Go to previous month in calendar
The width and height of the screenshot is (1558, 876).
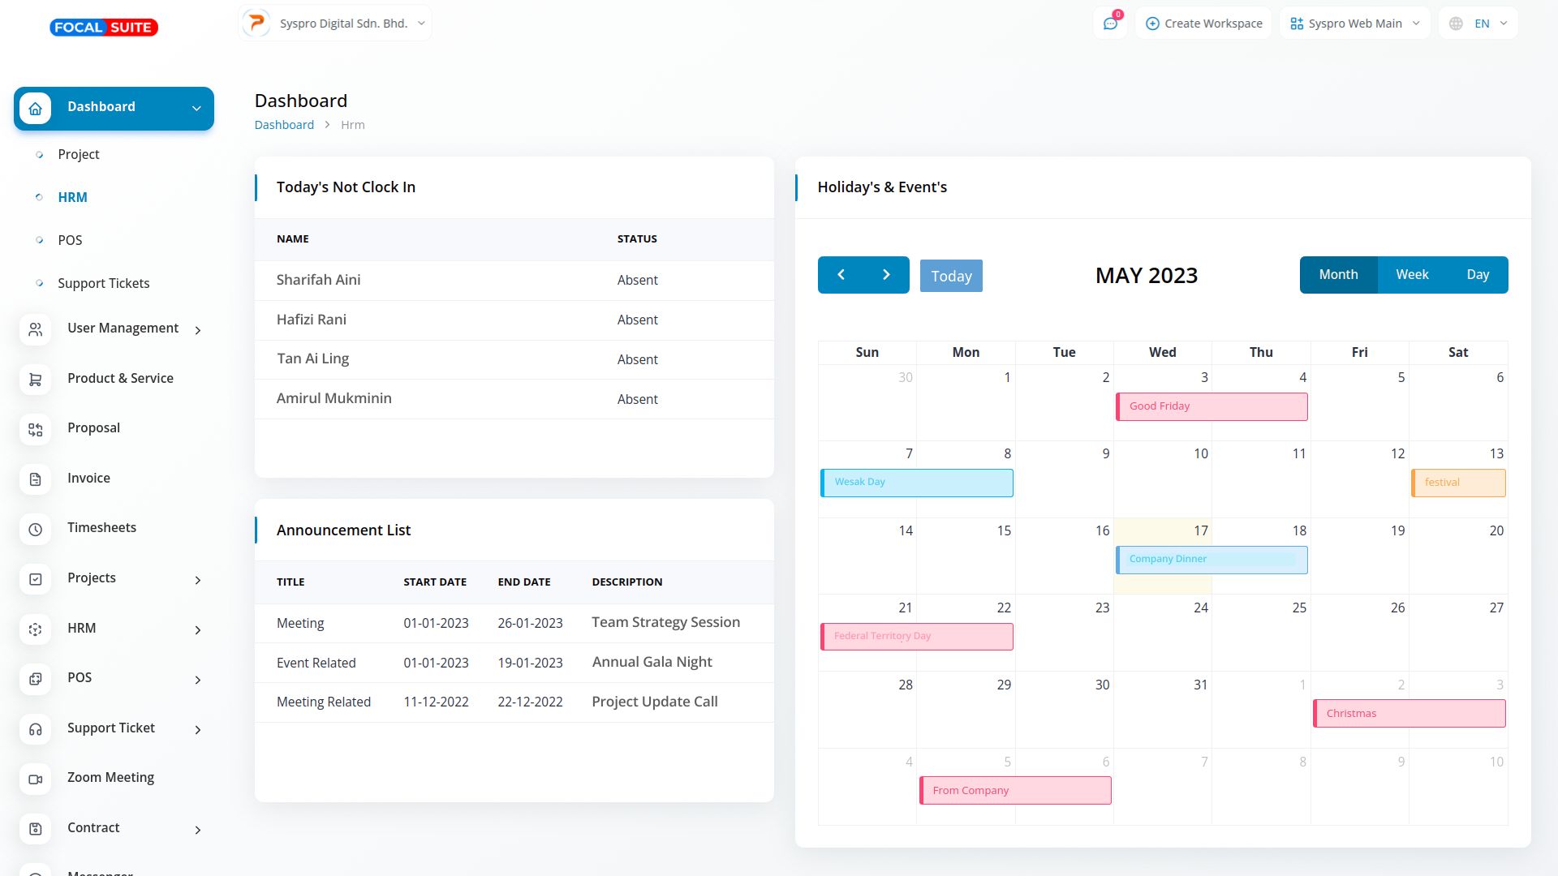coord(841,275)
